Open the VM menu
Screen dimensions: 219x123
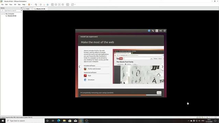(15, 4)
